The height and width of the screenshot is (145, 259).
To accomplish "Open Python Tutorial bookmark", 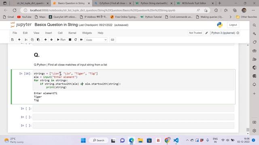I will tap(151, 17).
